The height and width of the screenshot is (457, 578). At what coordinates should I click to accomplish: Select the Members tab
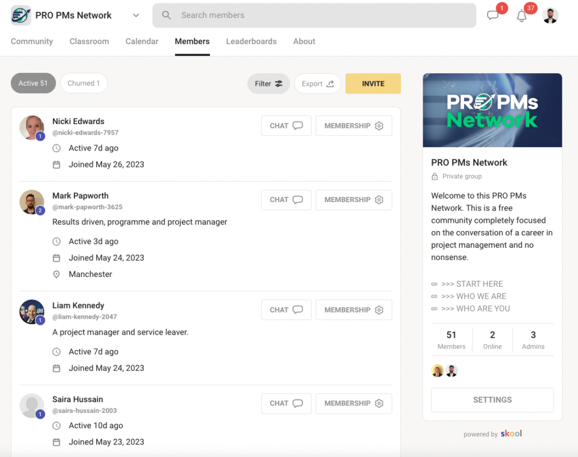click(192, 41)
